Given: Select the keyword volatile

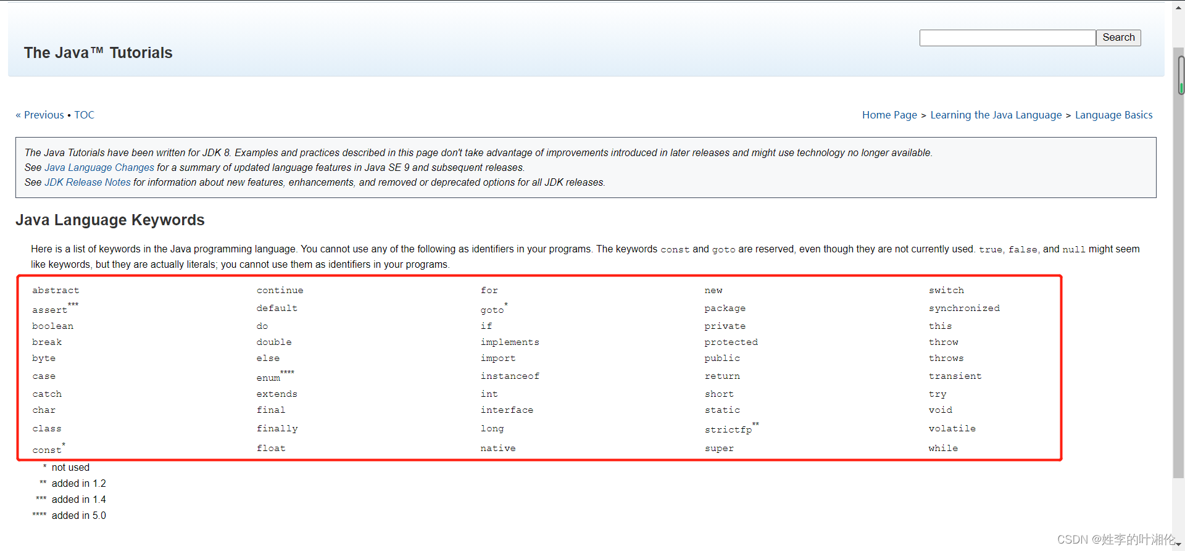Looking at the screenshot, I should coord(952,428).
